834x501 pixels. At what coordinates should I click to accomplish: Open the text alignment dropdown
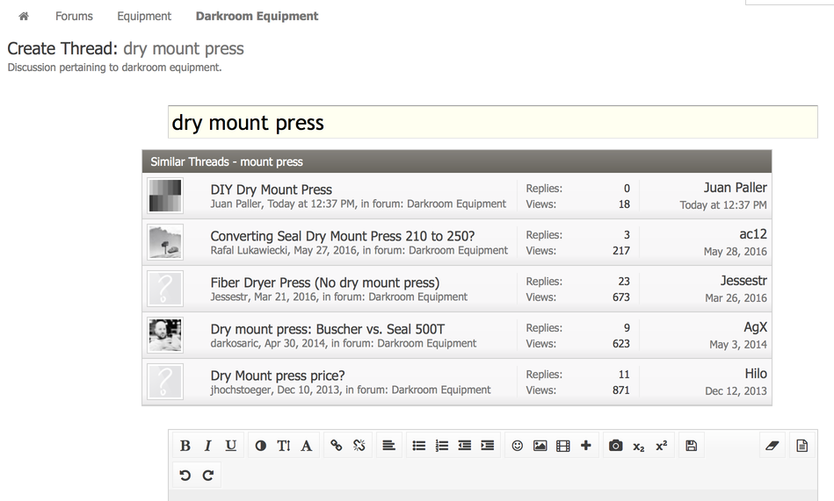[388, 446]
